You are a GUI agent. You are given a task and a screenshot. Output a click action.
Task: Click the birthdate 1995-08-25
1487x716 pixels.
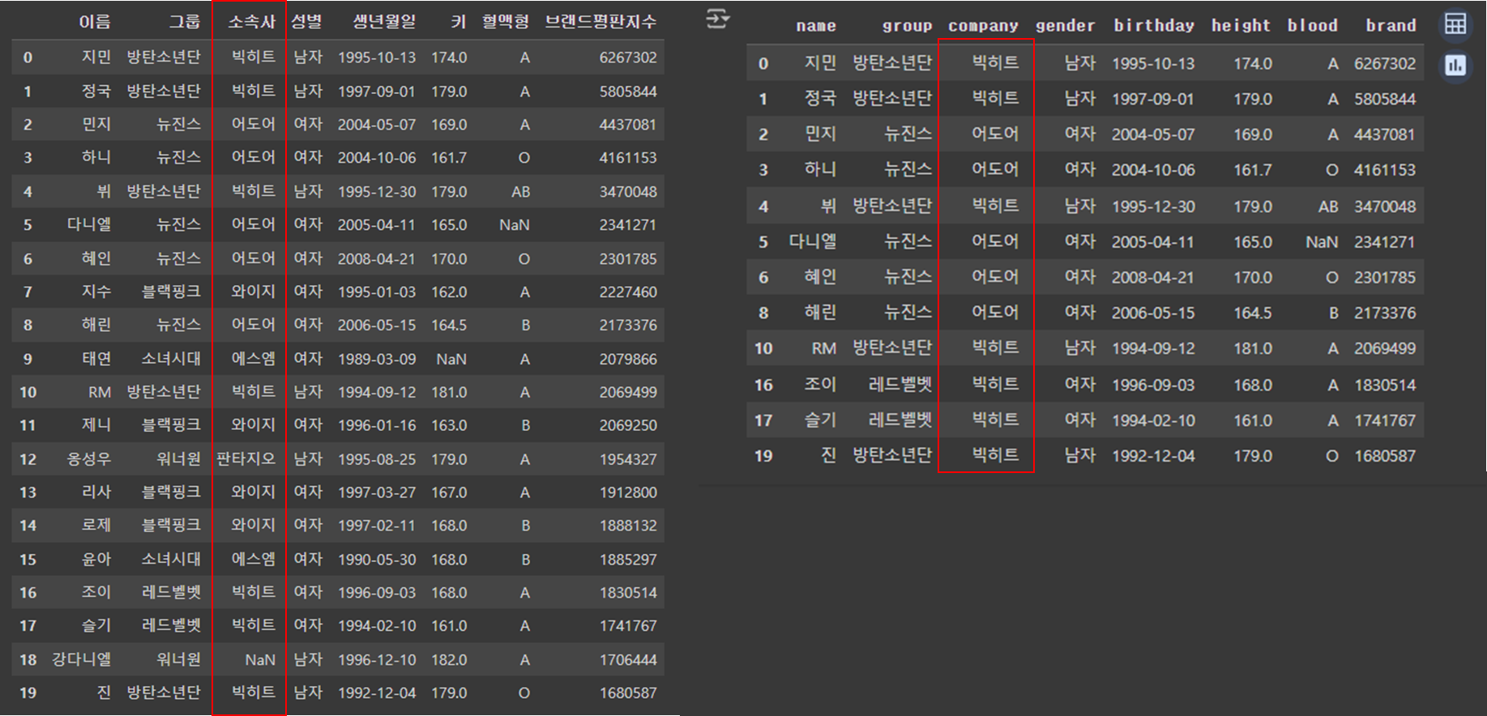[377, 459]
